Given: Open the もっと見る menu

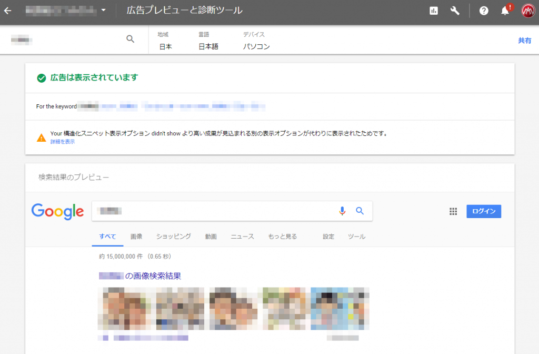Looking at the screenshot, I should [283, 236].
